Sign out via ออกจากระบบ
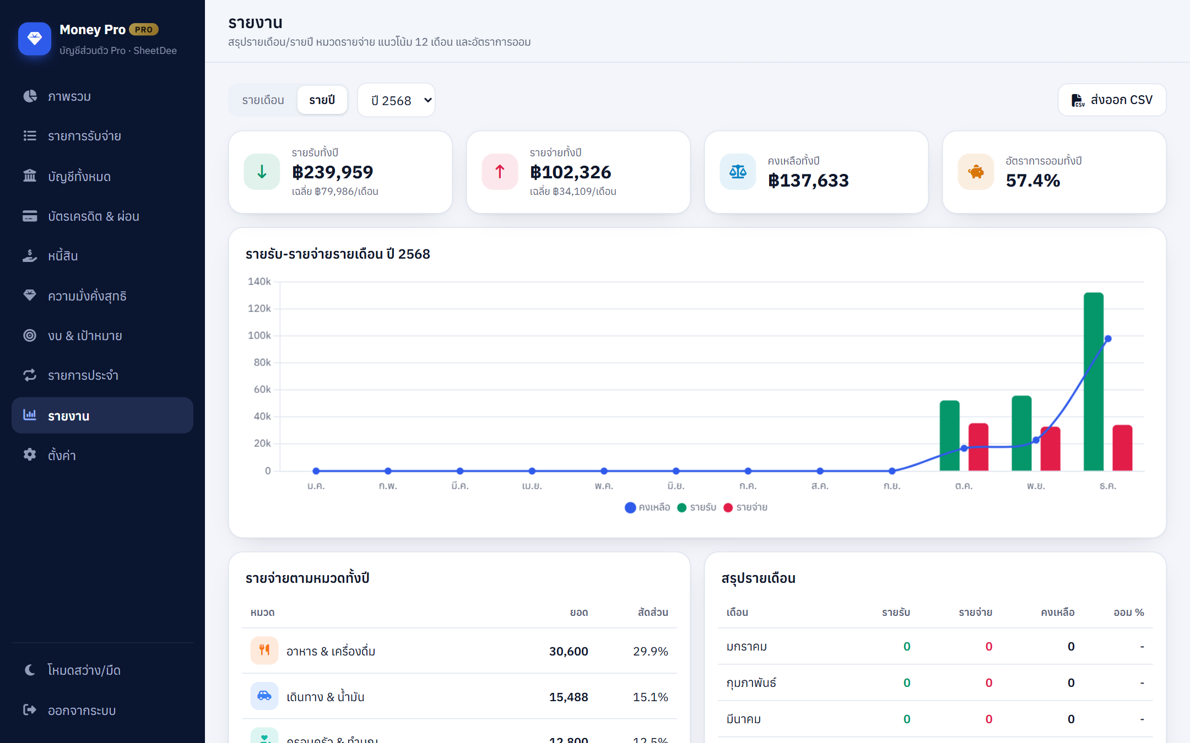This screenshot has height=743, width=1190. click(x=102, y=710)
